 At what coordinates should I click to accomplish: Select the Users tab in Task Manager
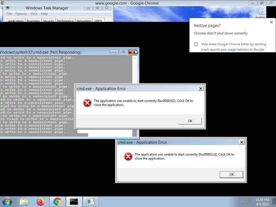98,20
